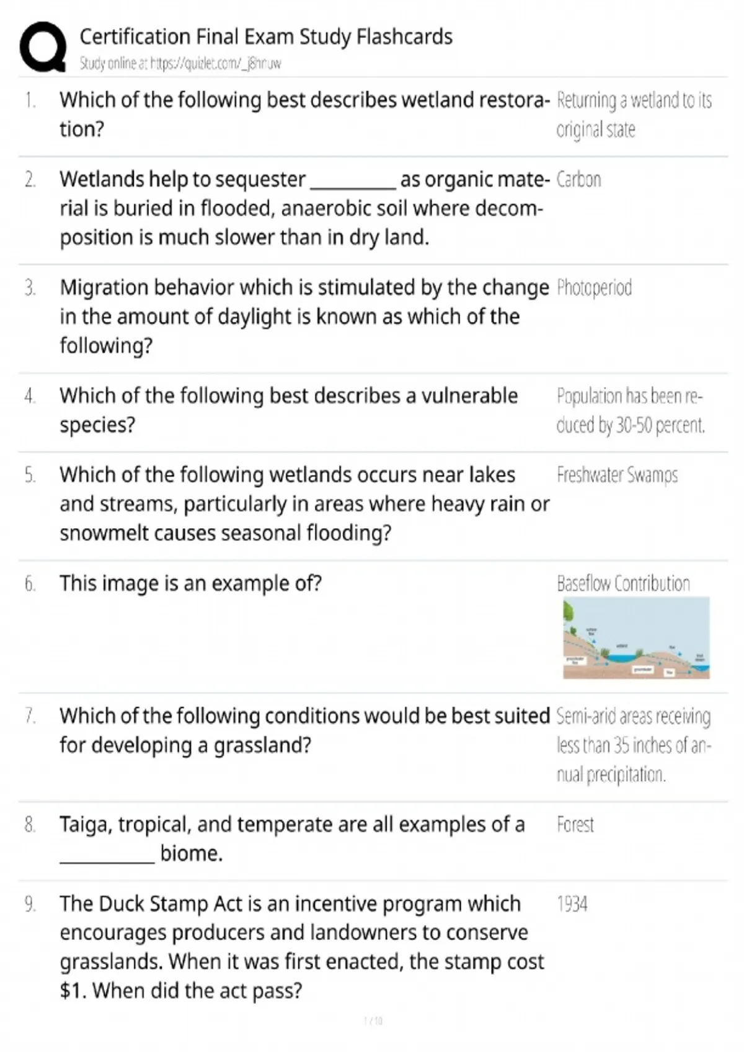Select question 7 about developing a grassland
The height and width of the screenshot is (1054, 744).
pos(304,730)
